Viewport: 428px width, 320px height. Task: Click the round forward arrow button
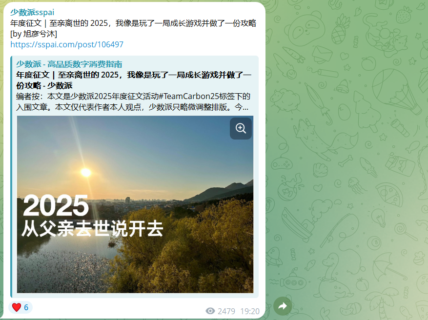pos(283,306)
